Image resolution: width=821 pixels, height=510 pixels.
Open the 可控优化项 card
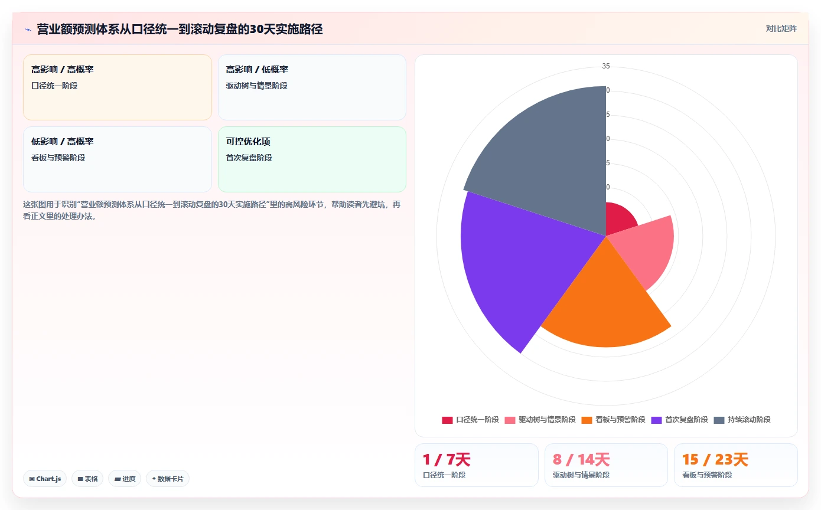[x=312, y=159]
